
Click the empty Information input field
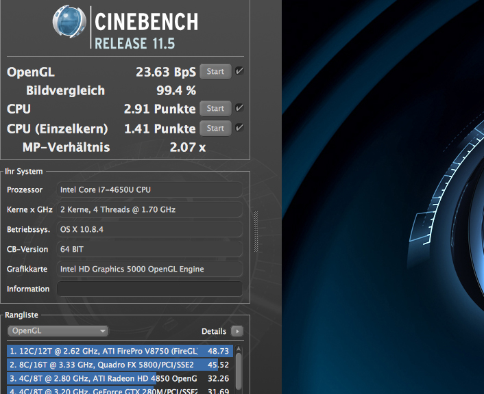149,289
